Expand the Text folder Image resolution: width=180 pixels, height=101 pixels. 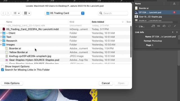pyautogui.click(x=1, y=37)
